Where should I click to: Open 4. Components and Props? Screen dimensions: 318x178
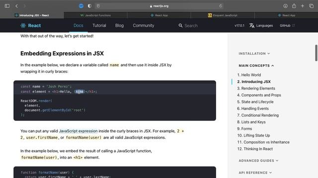click(x=259, y=95)
